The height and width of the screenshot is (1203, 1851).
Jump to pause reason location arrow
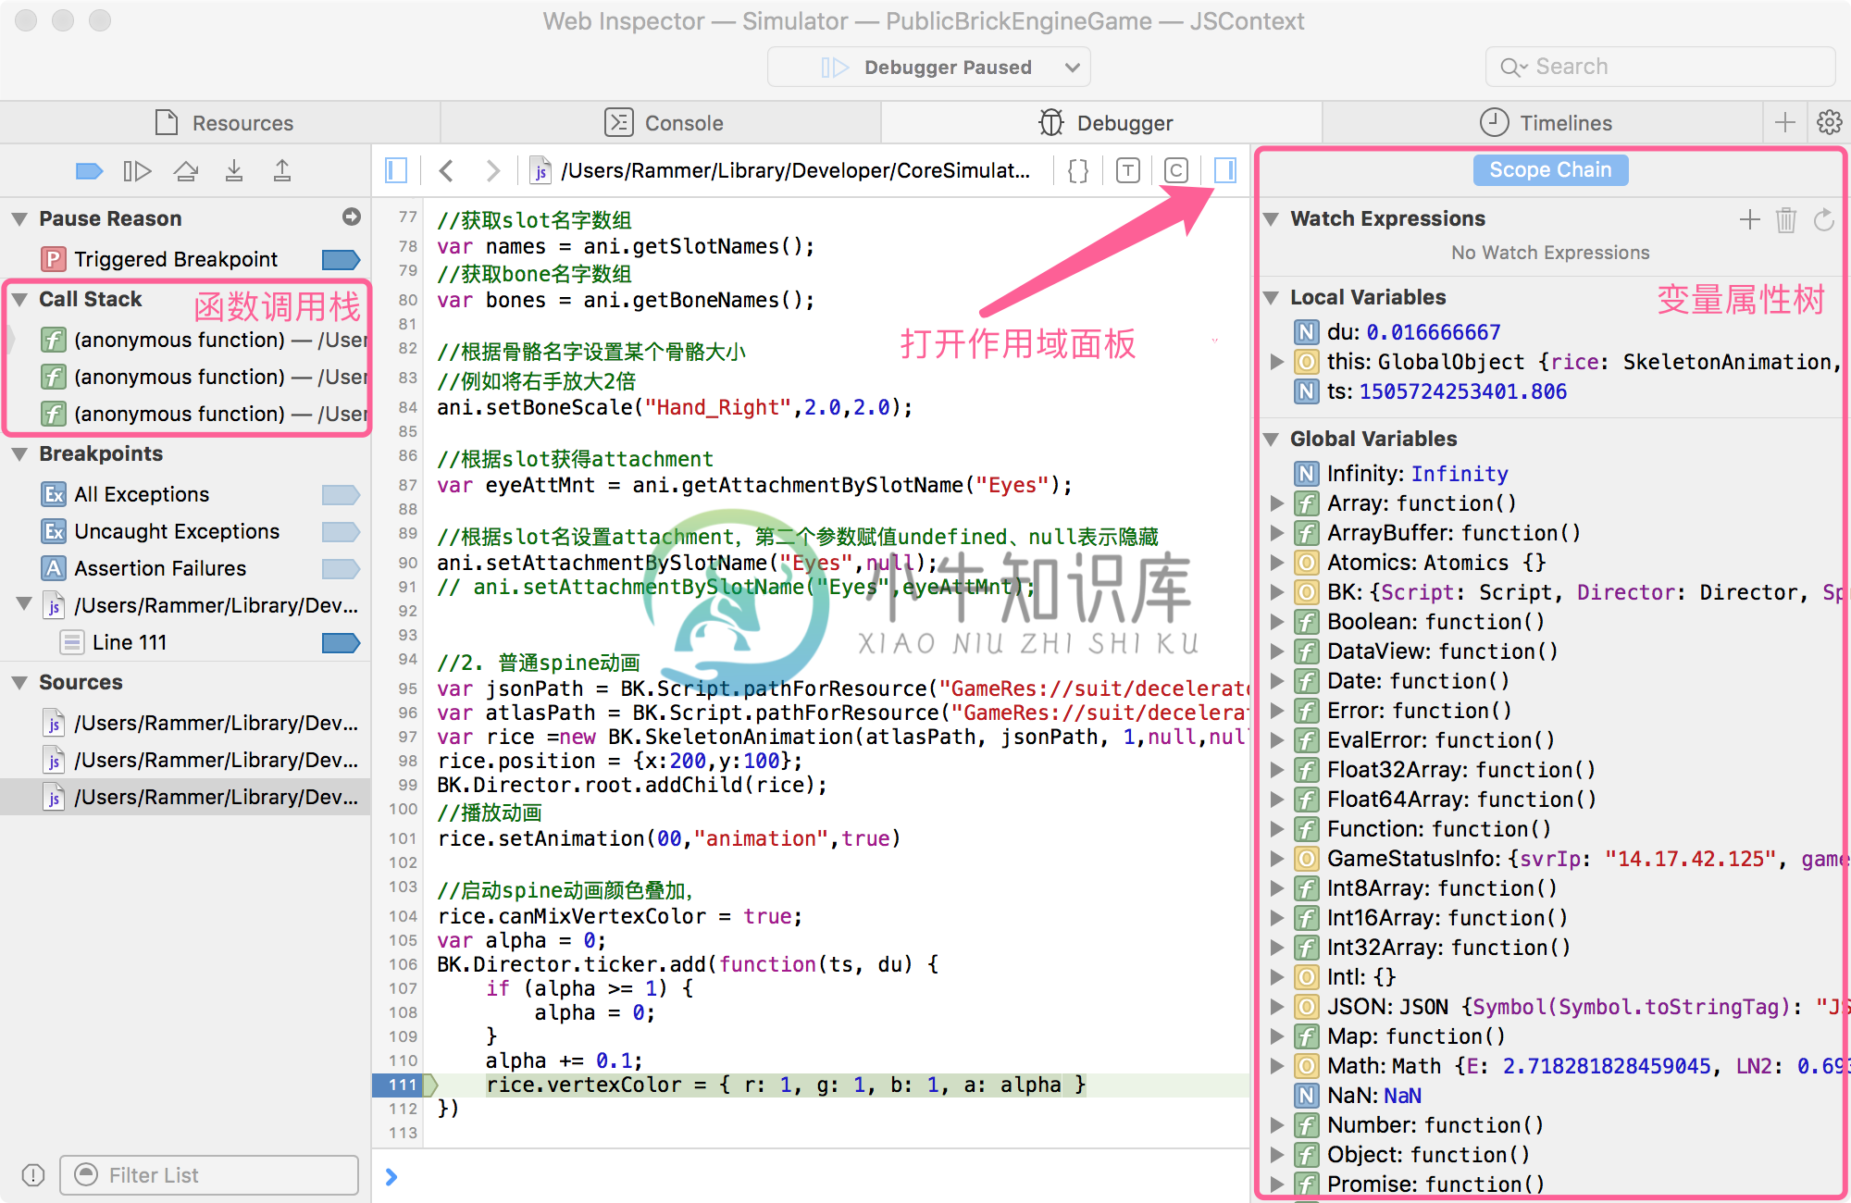tap(352, 217)
